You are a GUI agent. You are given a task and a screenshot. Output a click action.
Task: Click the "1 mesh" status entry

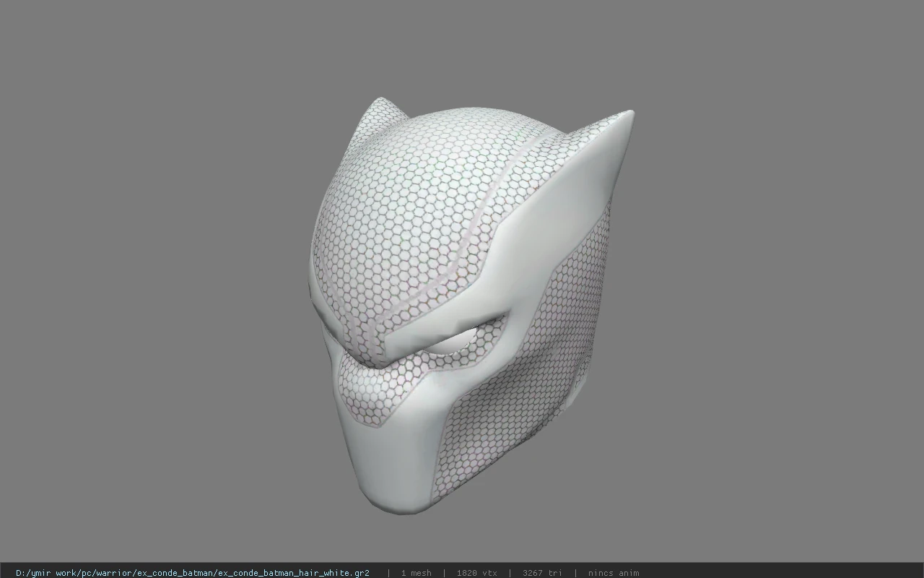[x=417, y=573]
